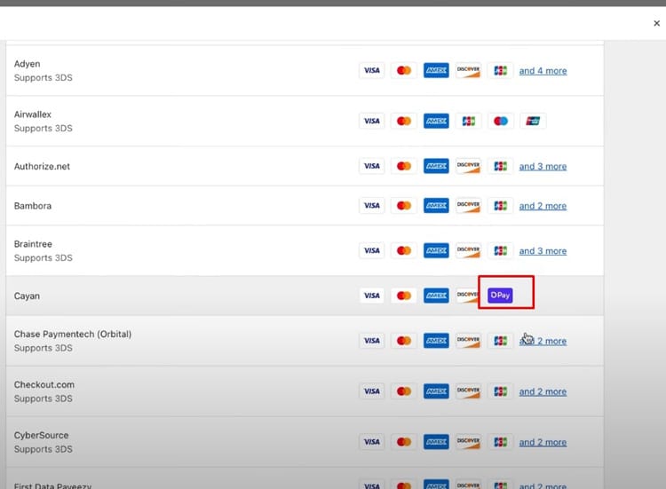Viewport: 666px width, 489px height.
Task: Open "and 4 more" link for Adyen
Action: 543,71
